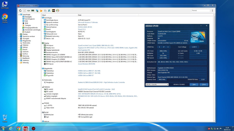
Task: Select the Érzékelő item in the tree
Action: [27, 32]
